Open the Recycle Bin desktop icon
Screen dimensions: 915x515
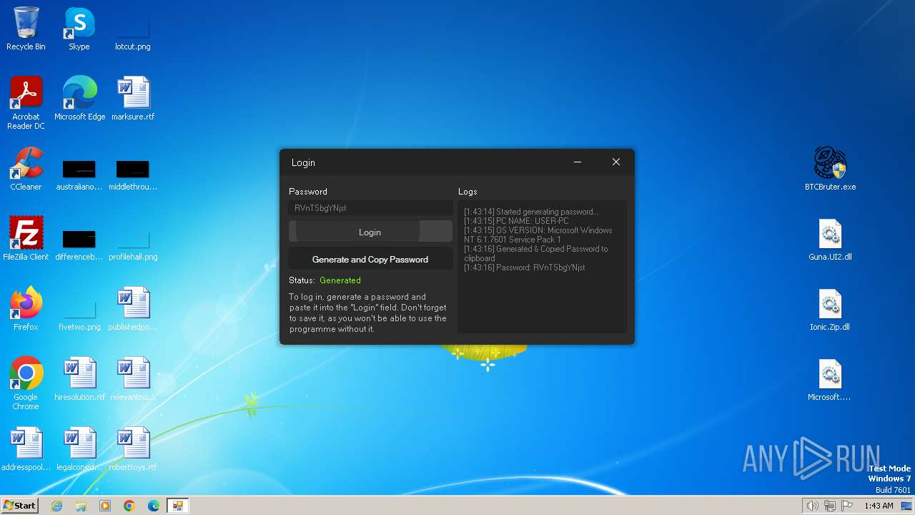(x=26, y=29)
